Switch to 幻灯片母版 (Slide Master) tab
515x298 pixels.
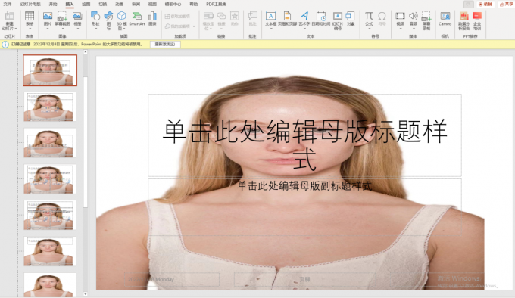pyautogui.click(x=30, y=5)
